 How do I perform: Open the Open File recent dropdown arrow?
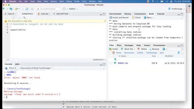click(x=19, y=9)
